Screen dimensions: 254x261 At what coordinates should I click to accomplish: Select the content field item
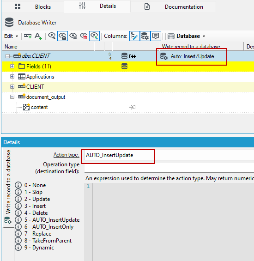[35, 107]
